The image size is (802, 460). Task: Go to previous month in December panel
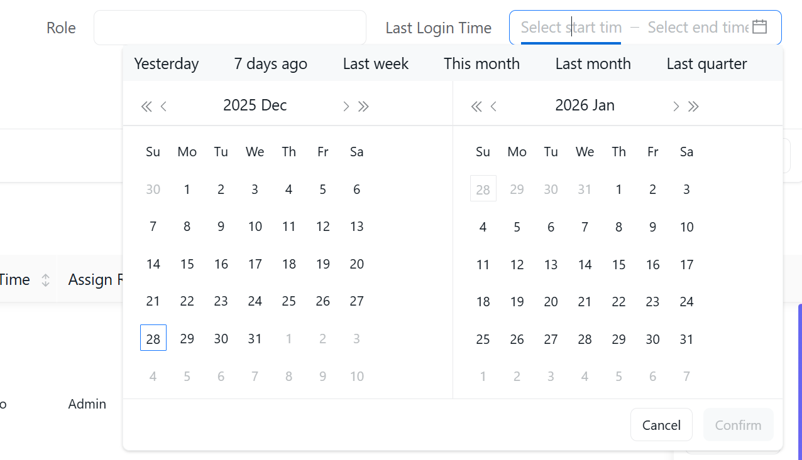pyautogui.click(x=164, y=107)
